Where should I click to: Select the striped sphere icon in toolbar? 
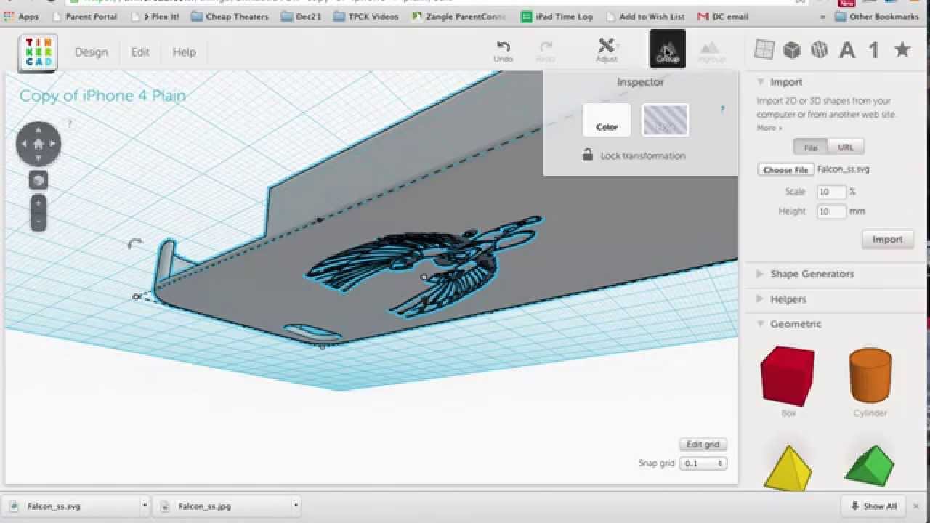pyautogui.click(x=819, y=49)
